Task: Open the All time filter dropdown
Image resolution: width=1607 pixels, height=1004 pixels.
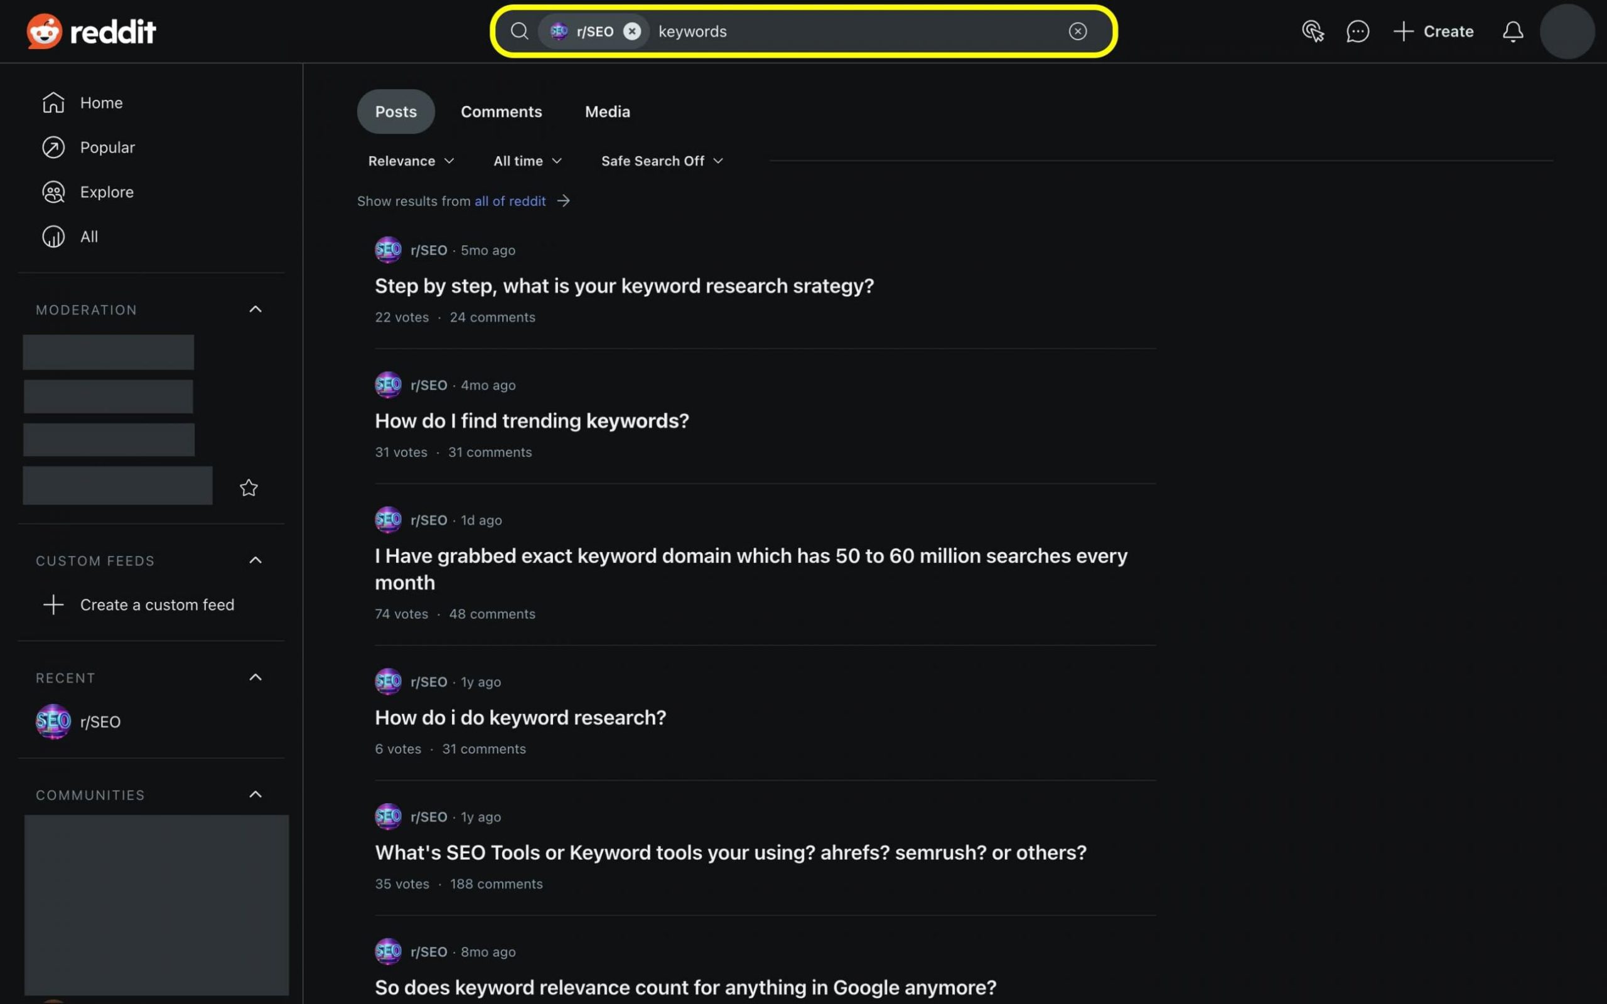Action: (x=527, y=161)
